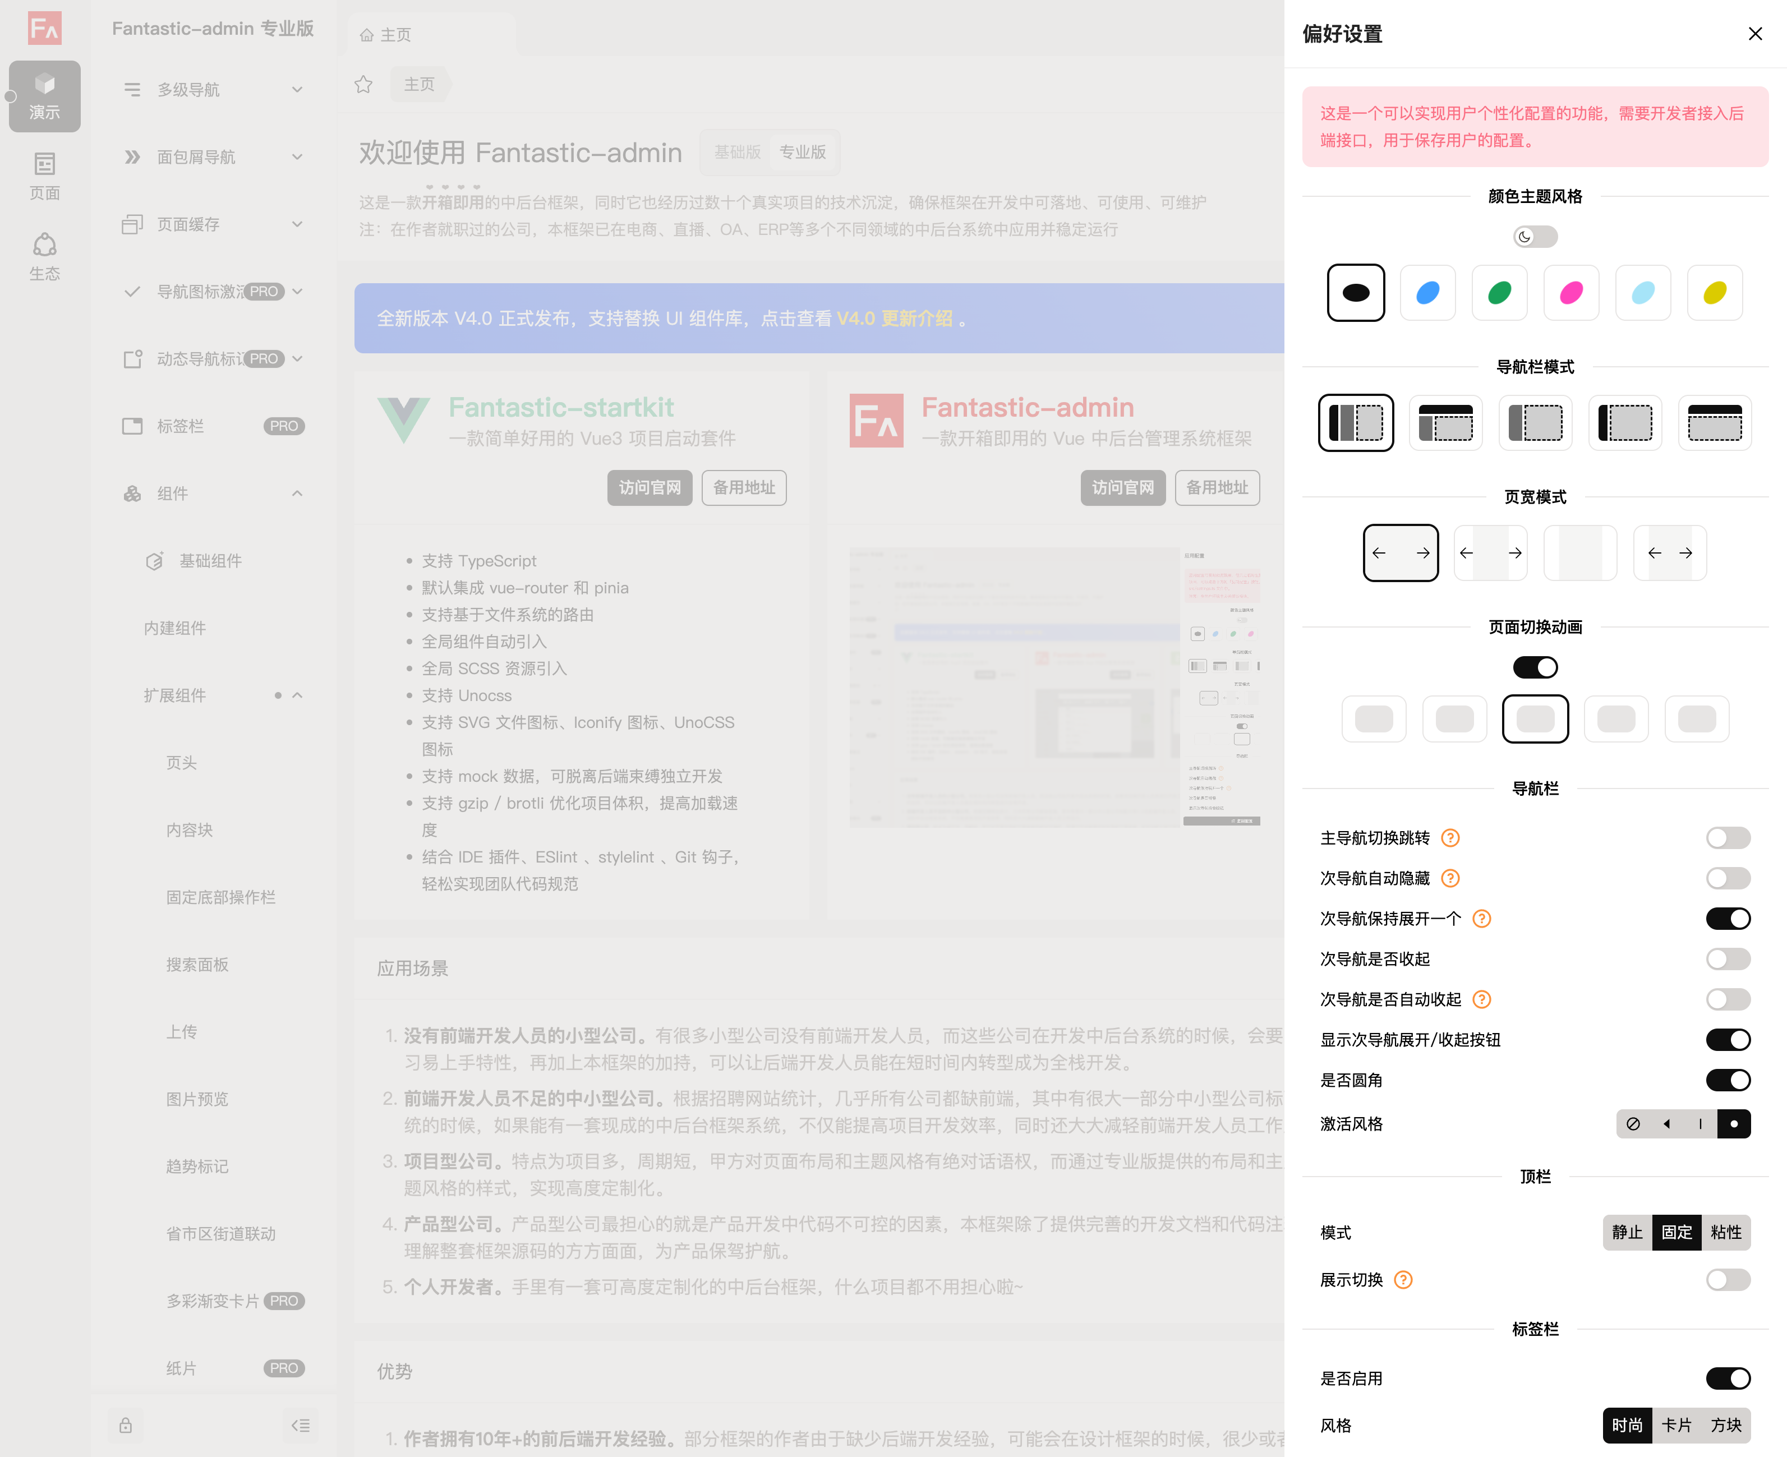Disable 显示次导航展开/收起按钮 switch
1787x1457 pixels.
[1728, 1039]
